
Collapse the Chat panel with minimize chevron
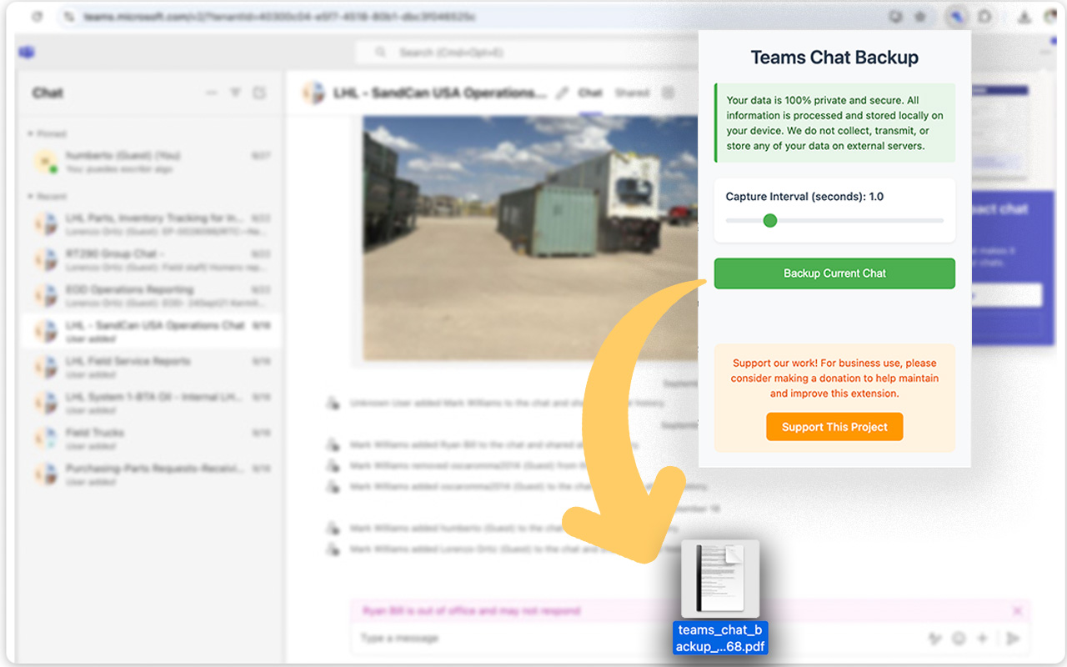tap(211, 93)
